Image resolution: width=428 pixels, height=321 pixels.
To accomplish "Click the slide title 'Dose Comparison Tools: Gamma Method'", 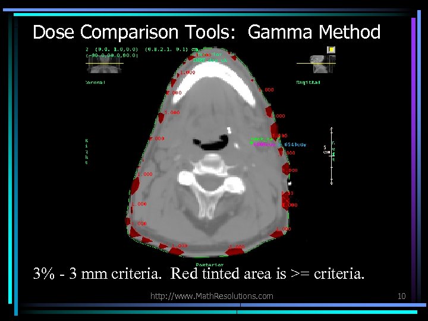I will (206, 32).
